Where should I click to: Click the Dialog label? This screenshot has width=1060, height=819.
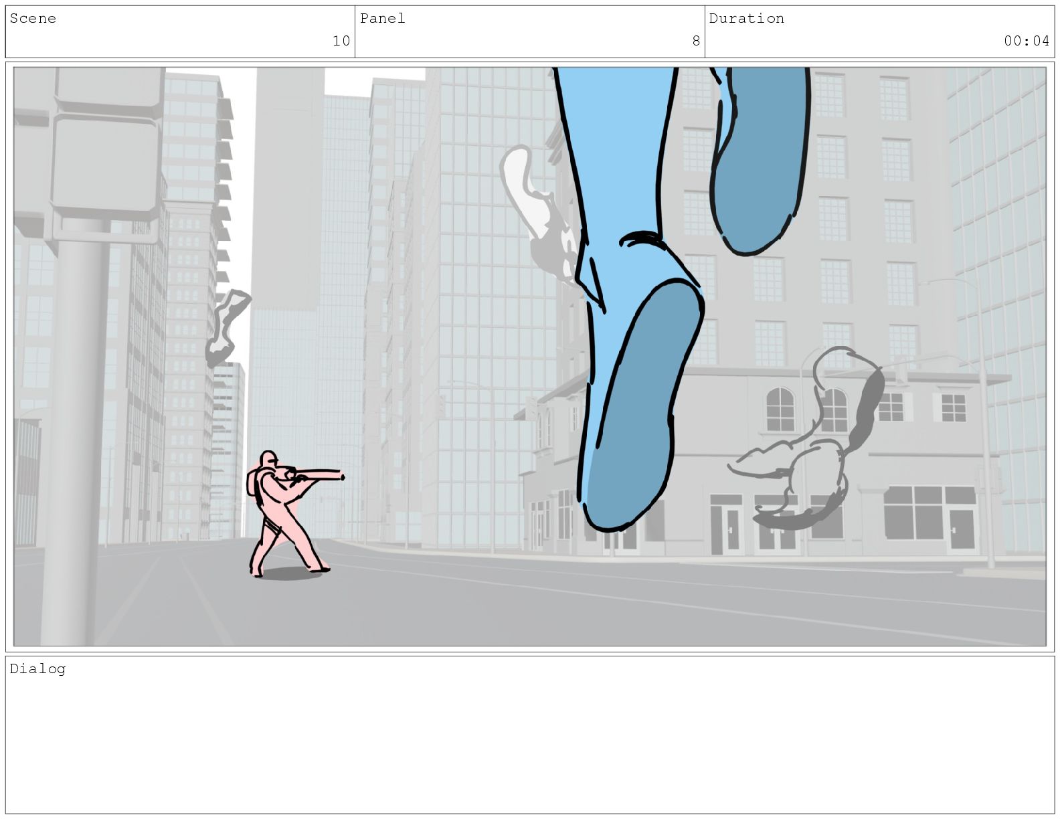pos(37,668)
